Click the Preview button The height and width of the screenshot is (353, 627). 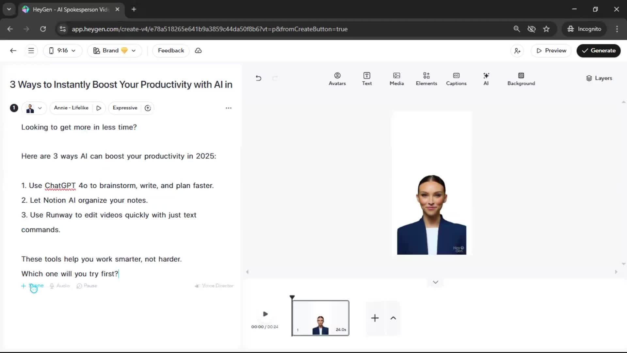(551, 51)
